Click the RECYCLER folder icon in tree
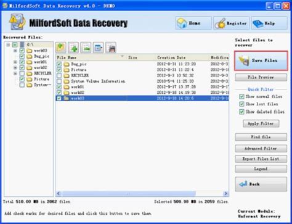Image resolution: width=292 pixels, height=224 pixels. tap(30, 73)
